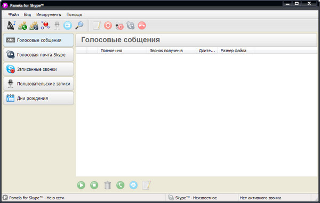Click the magnifying glass search icon
The width and height of the screenshot is (320, 203).
click(79, 26)
